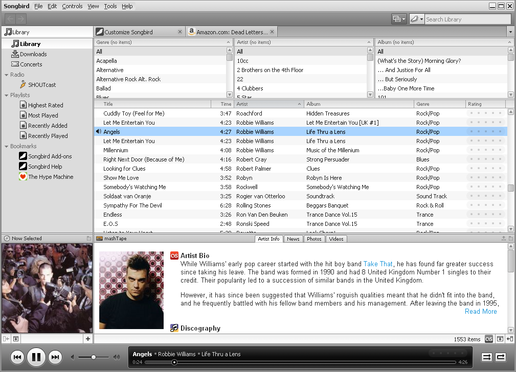Mute with the low-volume speaker icon
Screen dimensions: 516x372
pos(73,357)
